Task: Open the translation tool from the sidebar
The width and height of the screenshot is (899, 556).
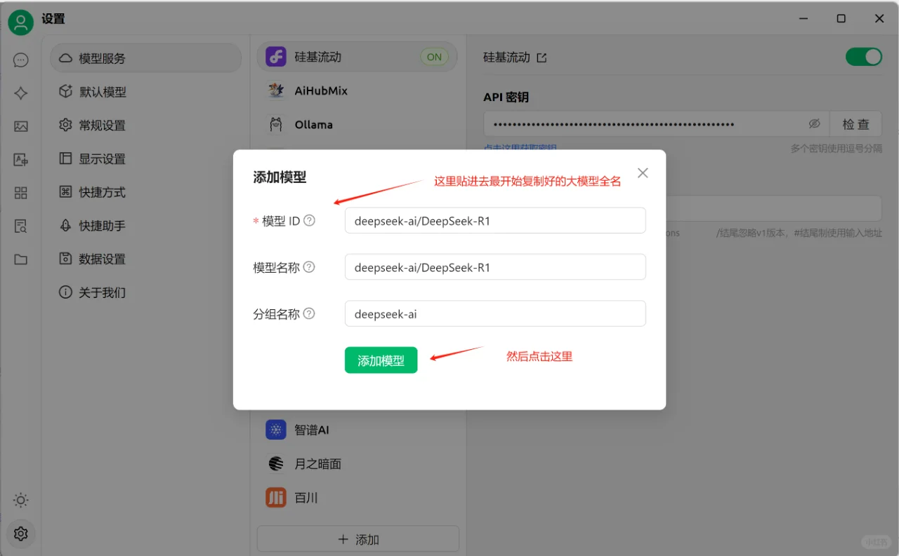Action: pyautogui.click(x=20, y=160)
